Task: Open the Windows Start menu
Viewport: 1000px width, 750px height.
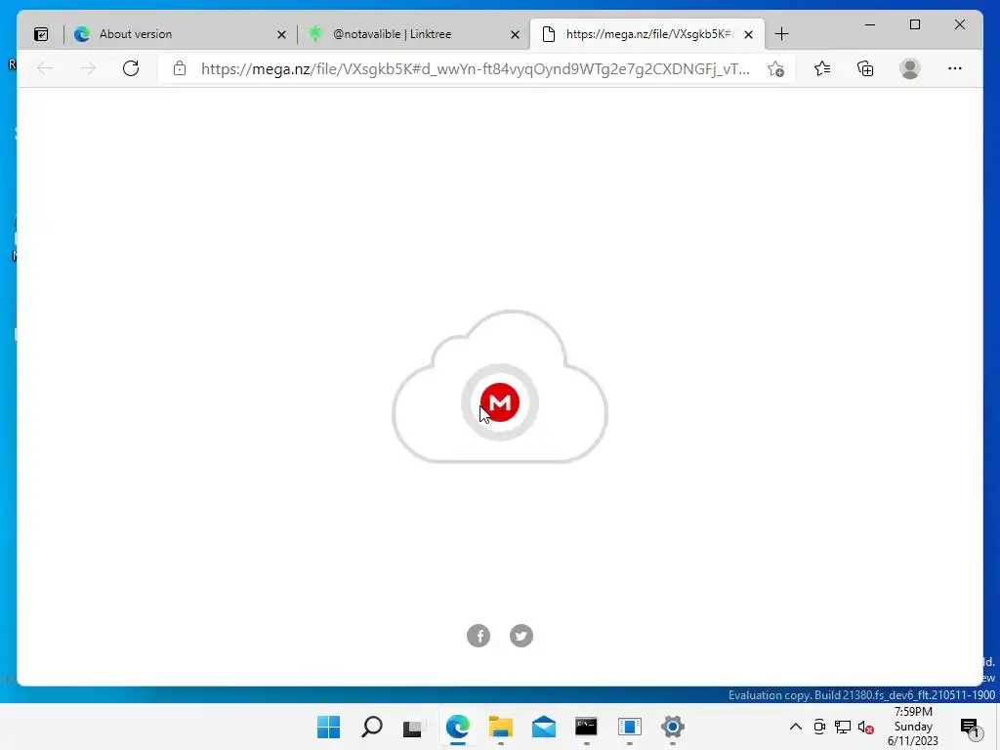Action: tap(329, 727)
